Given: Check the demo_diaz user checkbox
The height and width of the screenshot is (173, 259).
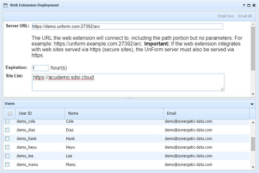Looking at the screenshot, I should [7, 130].
